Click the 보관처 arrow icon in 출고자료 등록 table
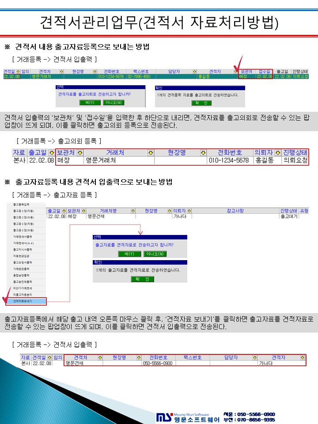Screen dimensions: 318x424 click(x=83, y=211)
